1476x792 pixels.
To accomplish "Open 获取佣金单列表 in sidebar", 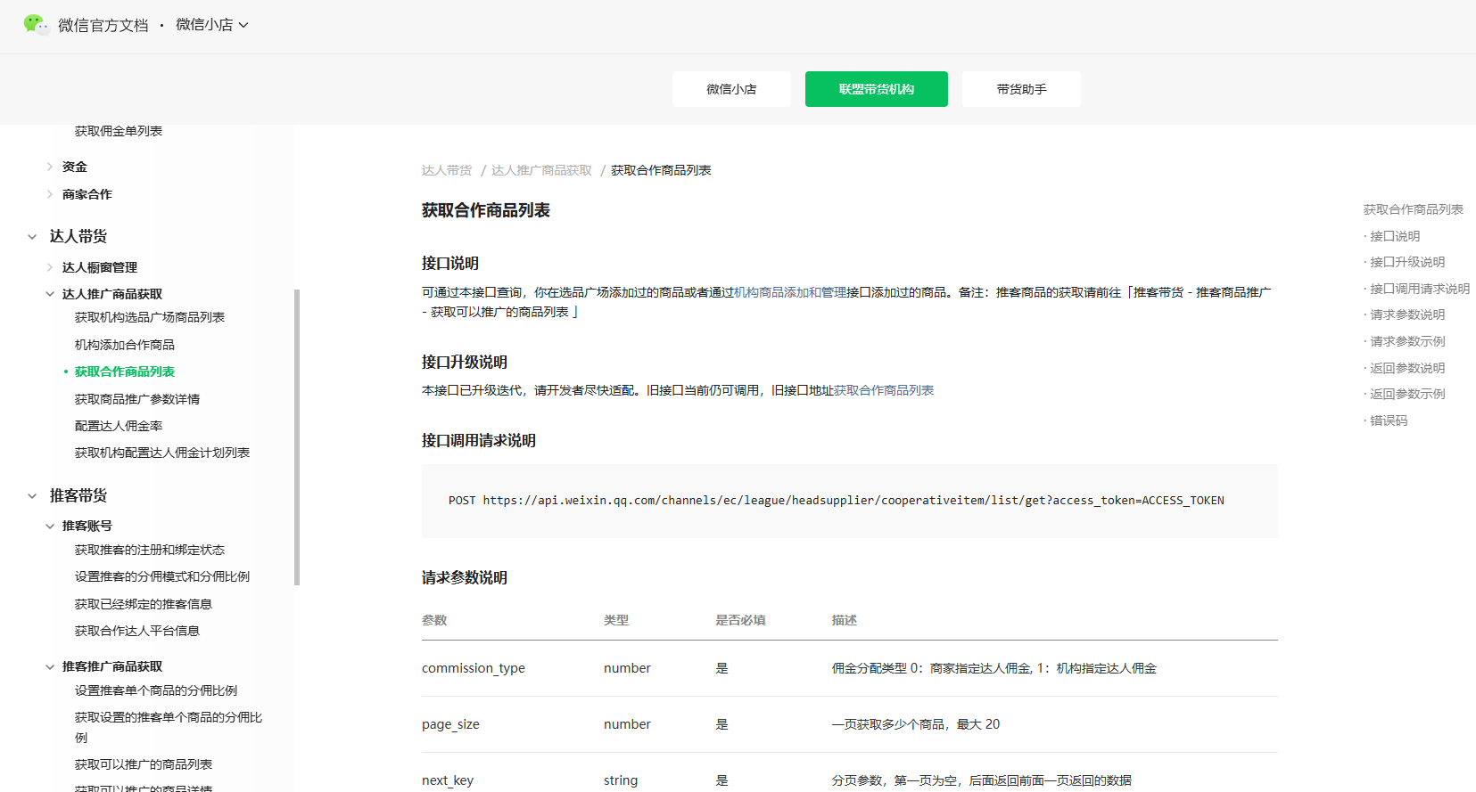I will pos(119,131).
